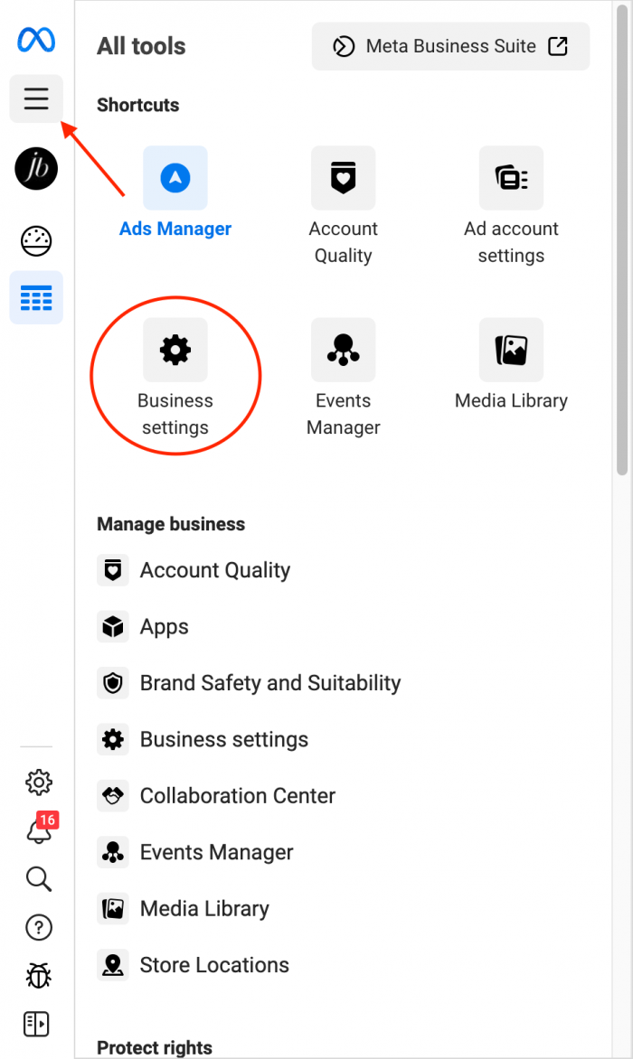Open notifications bell with 16 badge
Screen dimensions: 633x1059
[x=41, y=829]
